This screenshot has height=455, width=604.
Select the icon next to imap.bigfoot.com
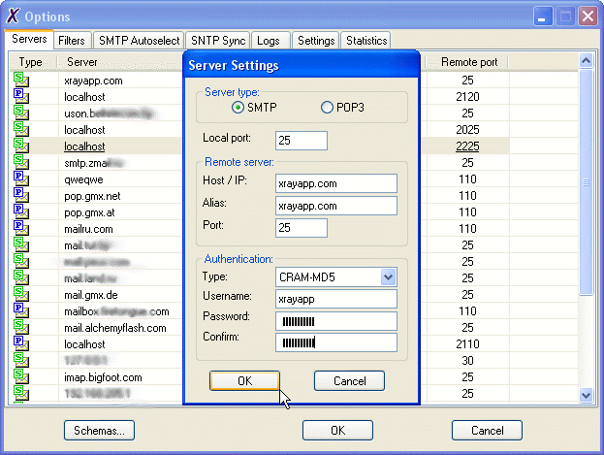coord(21,377)
